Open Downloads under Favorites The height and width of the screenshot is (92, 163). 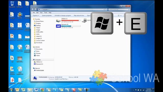[39, 43]
